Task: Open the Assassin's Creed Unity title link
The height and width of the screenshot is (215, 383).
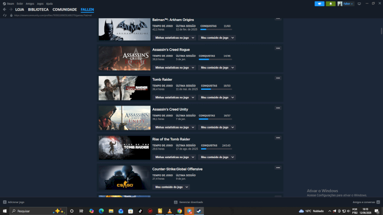Action: tap(170, 109)
